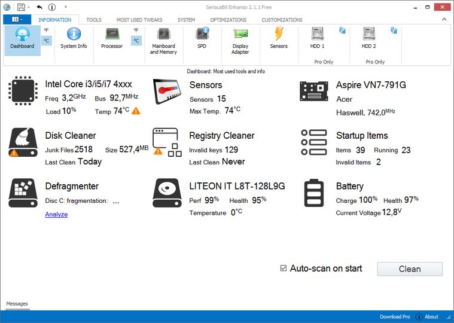Open the Messages panel tab
This screenshot has height=323, width=454.
click(x=17, y=304)
